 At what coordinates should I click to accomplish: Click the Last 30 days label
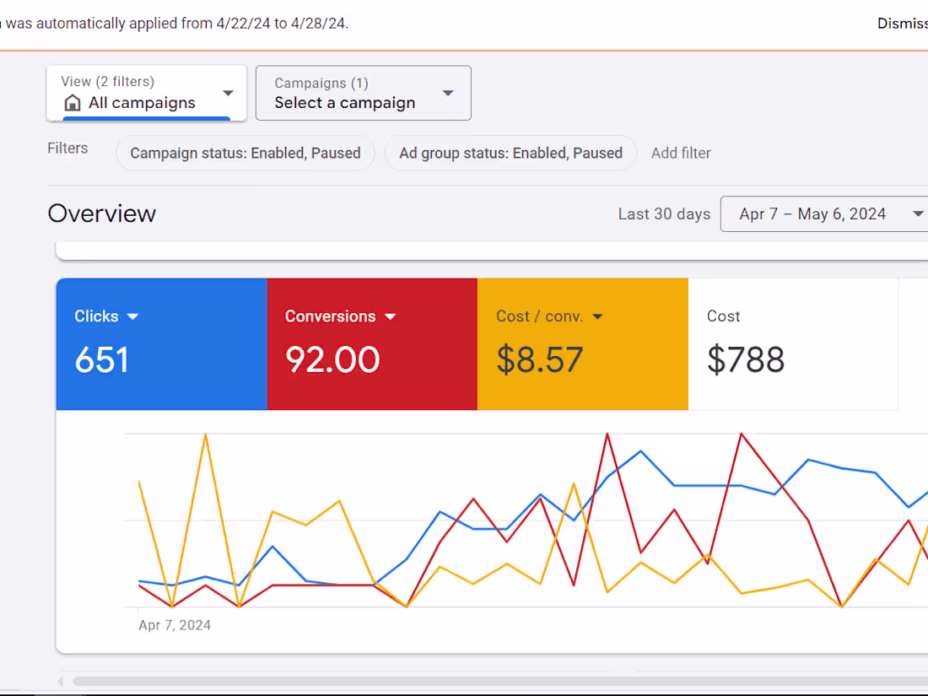(664, 213)
